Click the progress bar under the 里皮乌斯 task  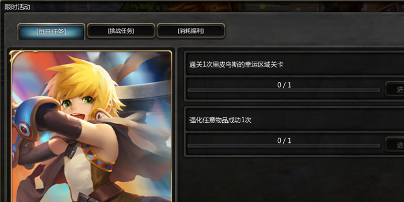click(x=284, y=90)
